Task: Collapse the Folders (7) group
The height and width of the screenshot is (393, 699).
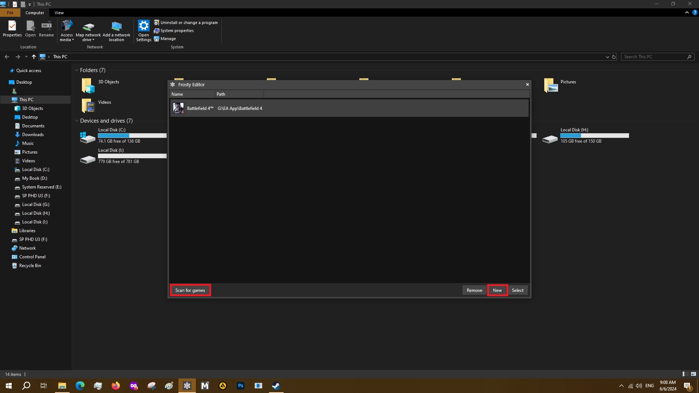Action: tap(76, 70)
